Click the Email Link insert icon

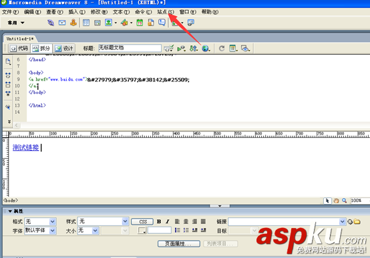pyautogui.click(x=62, y=23)
